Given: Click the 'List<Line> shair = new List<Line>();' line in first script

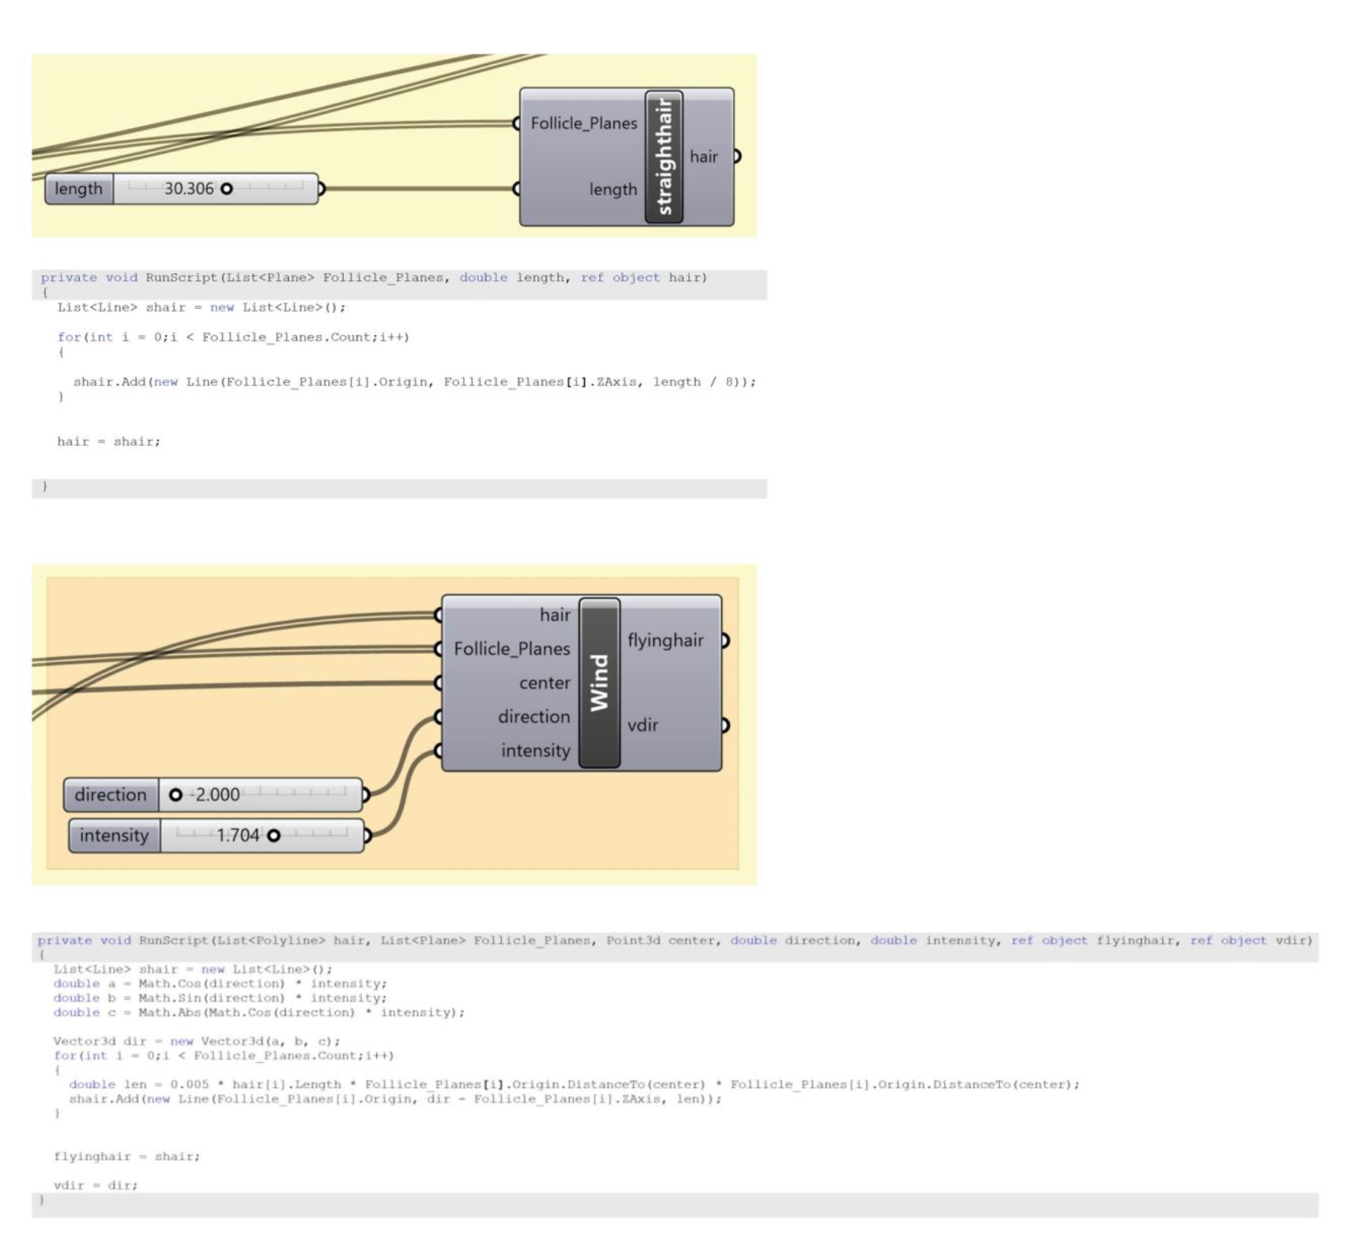Looking at the screenshot, I should tap(201, 308).
